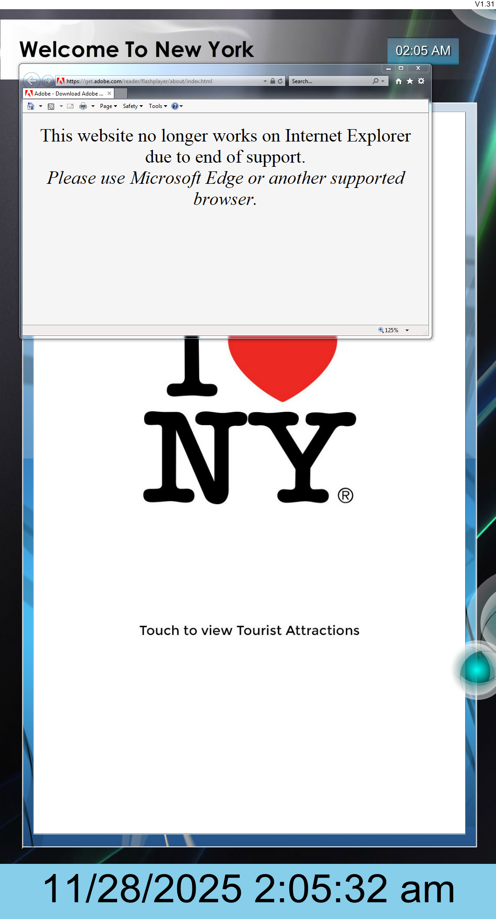This screenshot has height=919, width=496.
Task: Click the RSS feeds icon
Action: coord(51,106)
